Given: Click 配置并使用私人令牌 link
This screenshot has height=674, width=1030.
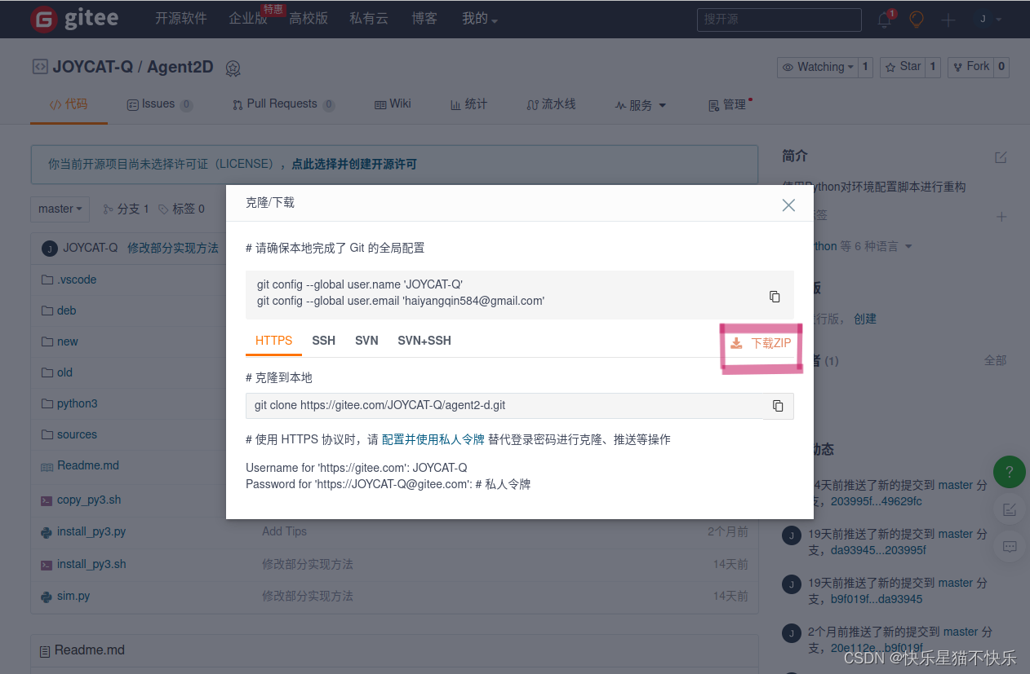Looking at the screenshot, I should [433, 439].
